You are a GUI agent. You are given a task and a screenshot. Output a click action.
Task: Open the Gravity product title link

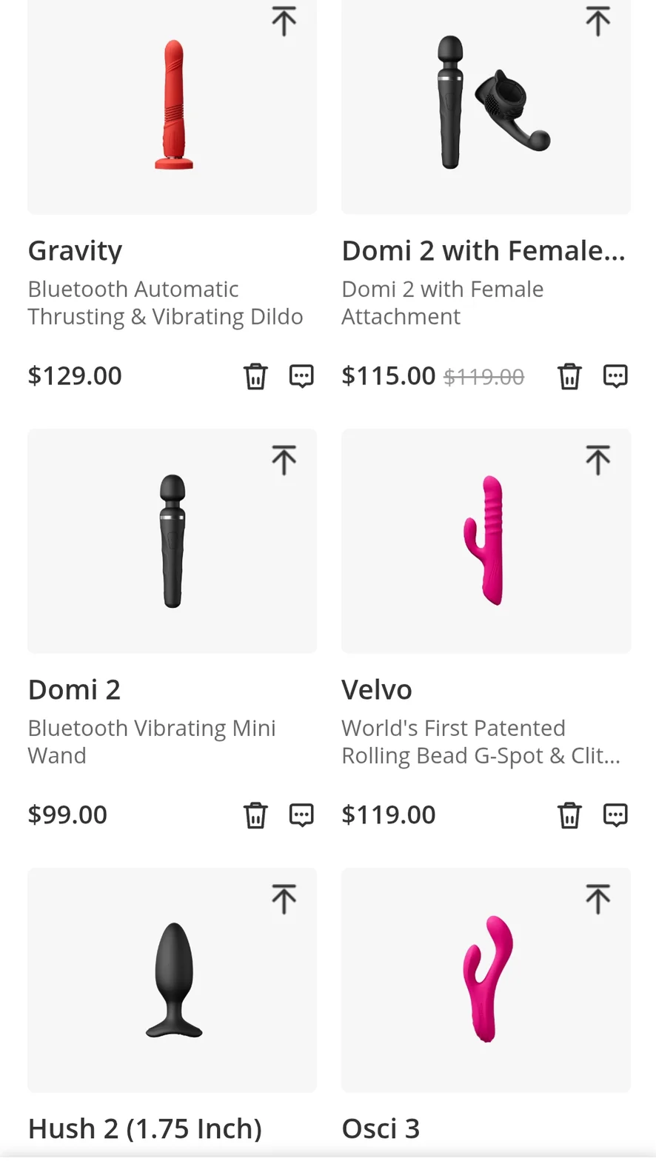(x=75, y=251)
